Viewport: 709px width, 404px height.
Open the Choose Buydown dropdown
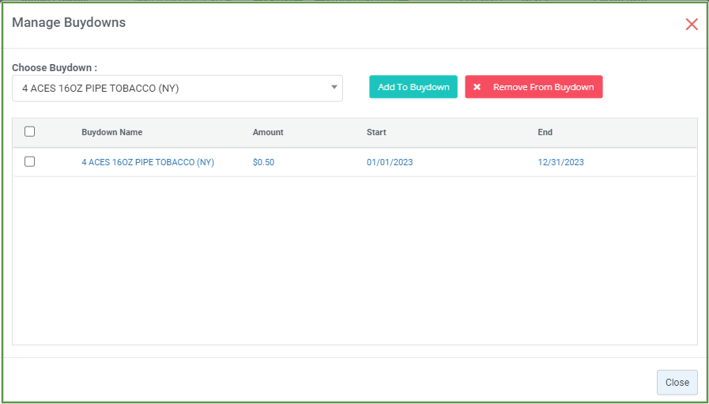tap(177, 89)
